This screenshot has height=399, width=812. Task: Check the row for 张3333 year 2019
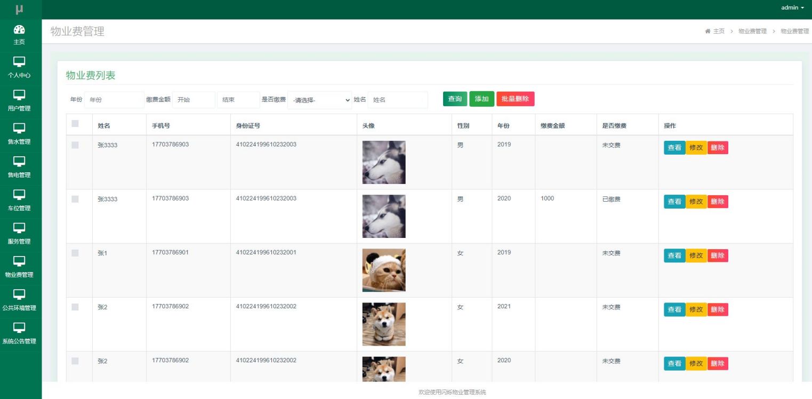tap(75, 145)
